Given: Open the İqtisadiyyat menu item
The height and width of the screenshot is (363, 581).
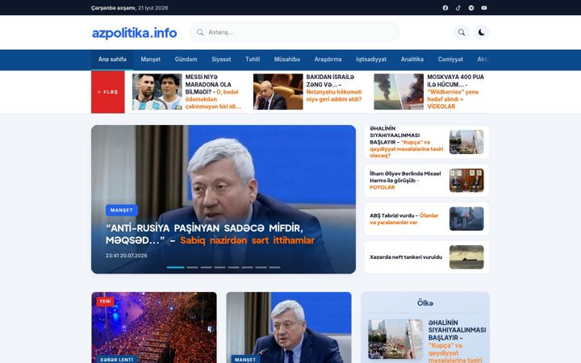Looking at the screenshot, I should click(371, 59).
